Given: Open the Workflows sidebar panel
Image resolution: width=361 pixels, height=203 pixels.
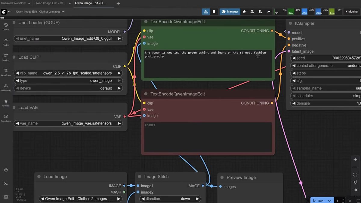Looking at the screenshot, I should 6,72.
